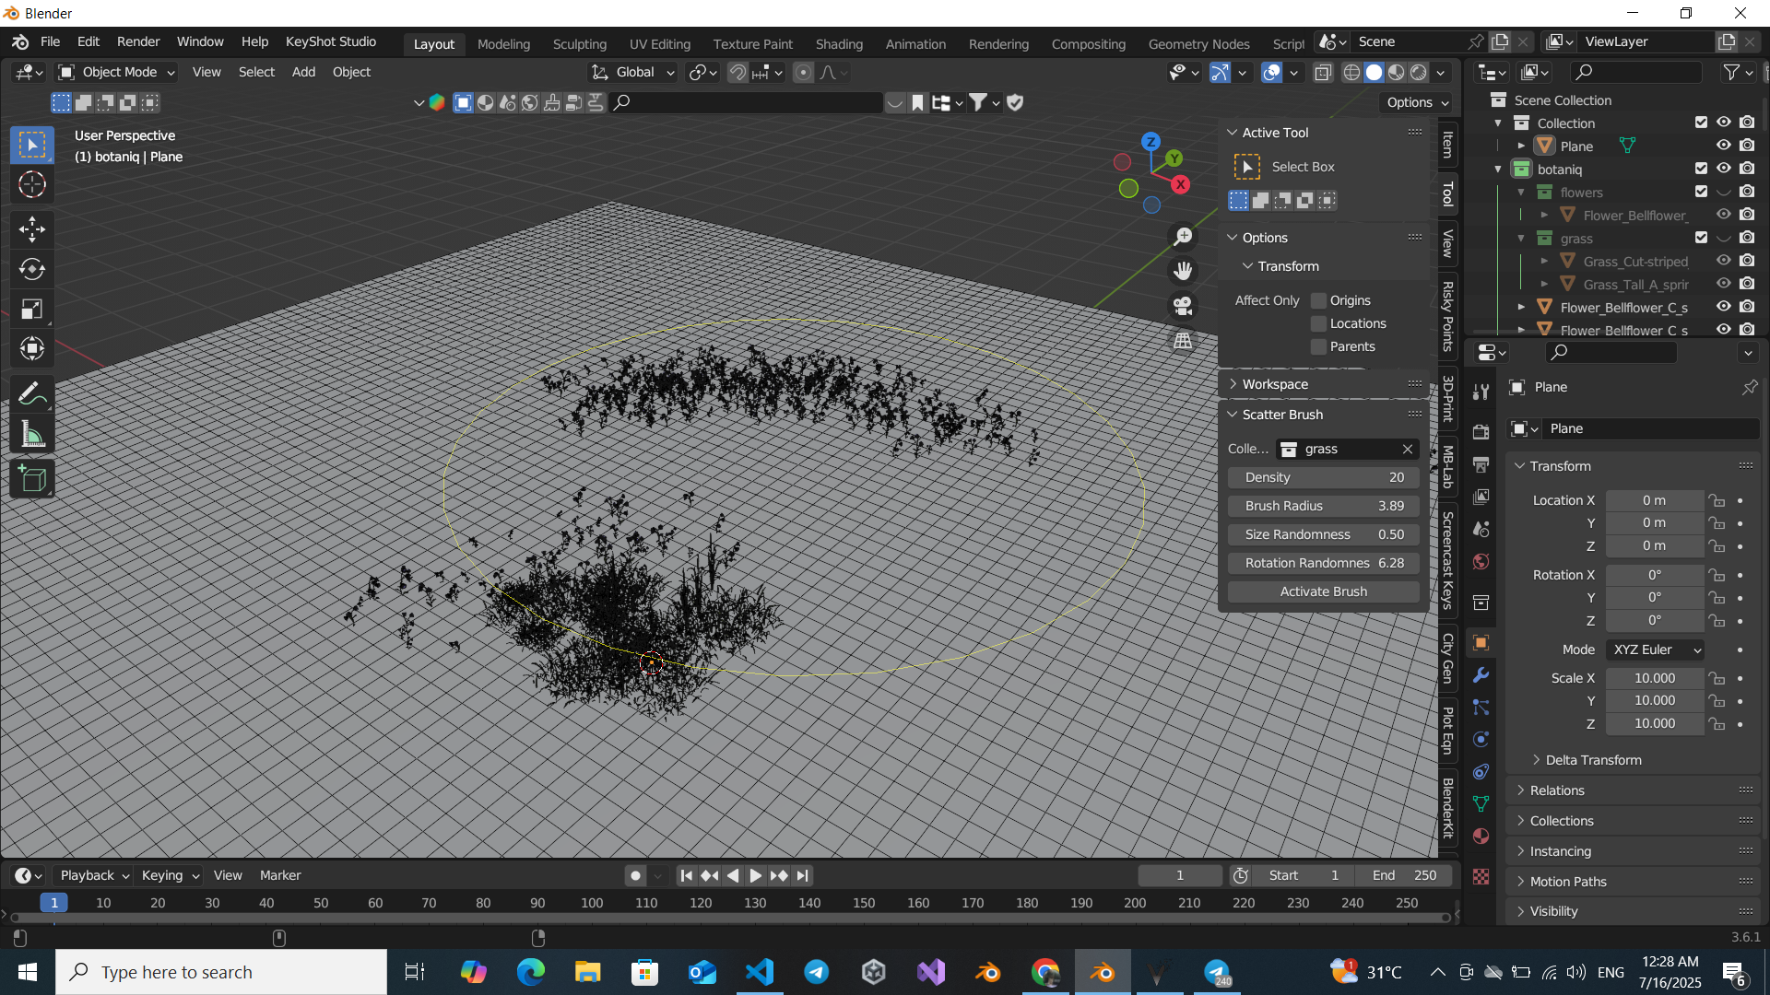This screenshot has width=1770, height=995.
Task: Click the Render Properties camera icon
Action: click(x=1481, y=430)
